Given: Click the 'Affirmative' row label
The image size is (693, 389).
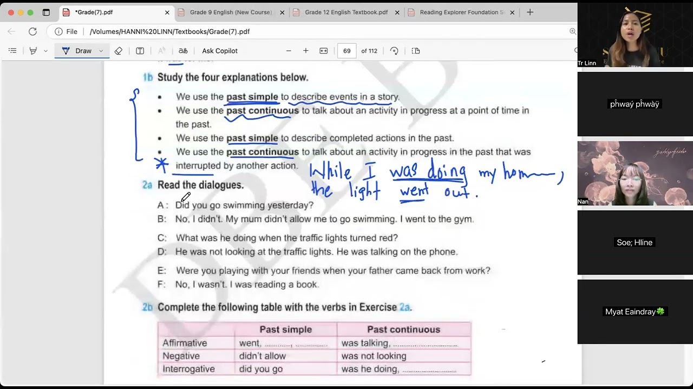Looking at the screenshot, I should pyautogui.click(x=185, y=343).
